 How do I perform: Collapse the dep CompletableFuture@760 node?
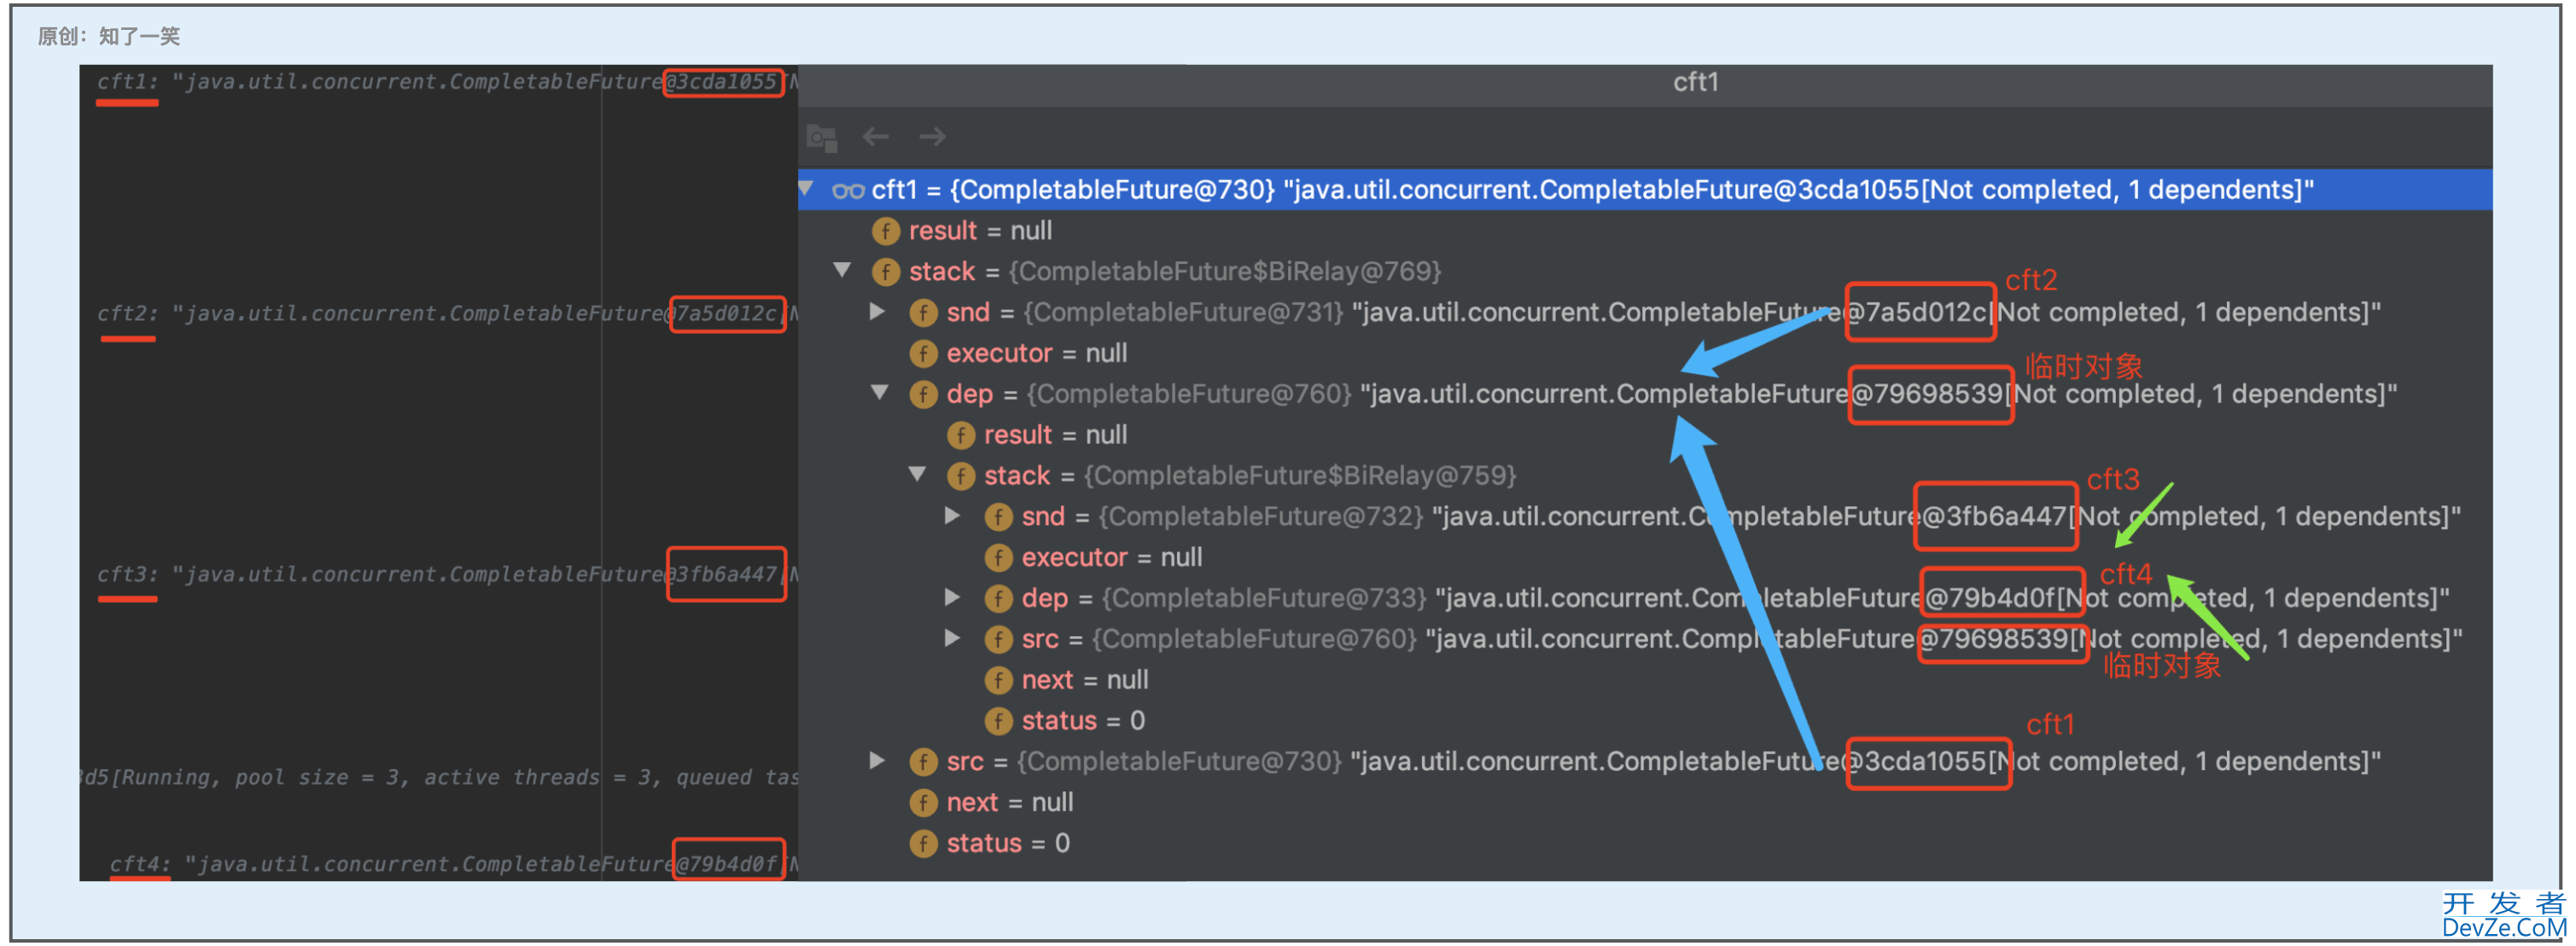[879, 393]
